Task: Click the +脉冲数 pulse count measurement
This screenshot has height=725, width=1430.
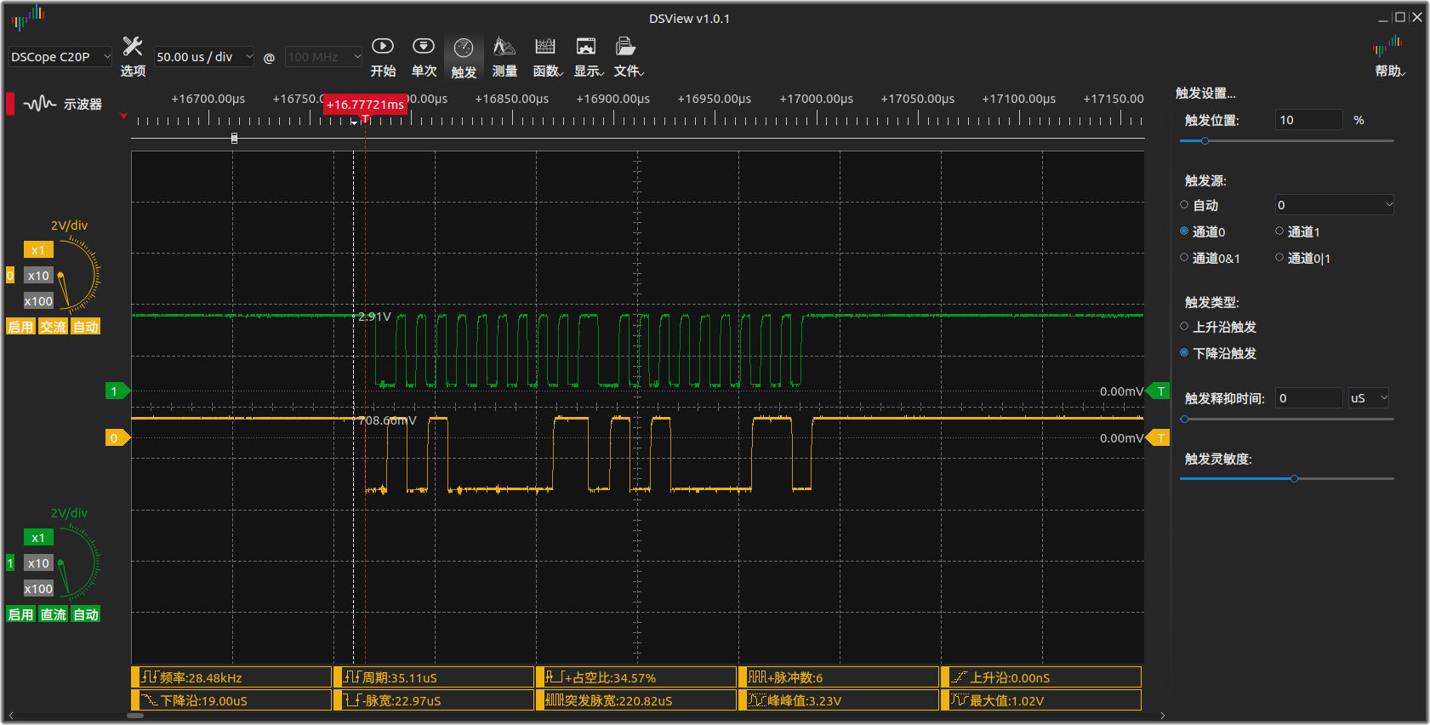Action: pyautogui.click(x=839, y=677)
